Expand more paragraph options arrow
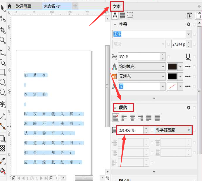Screen dimensions: 202x181 154,172
